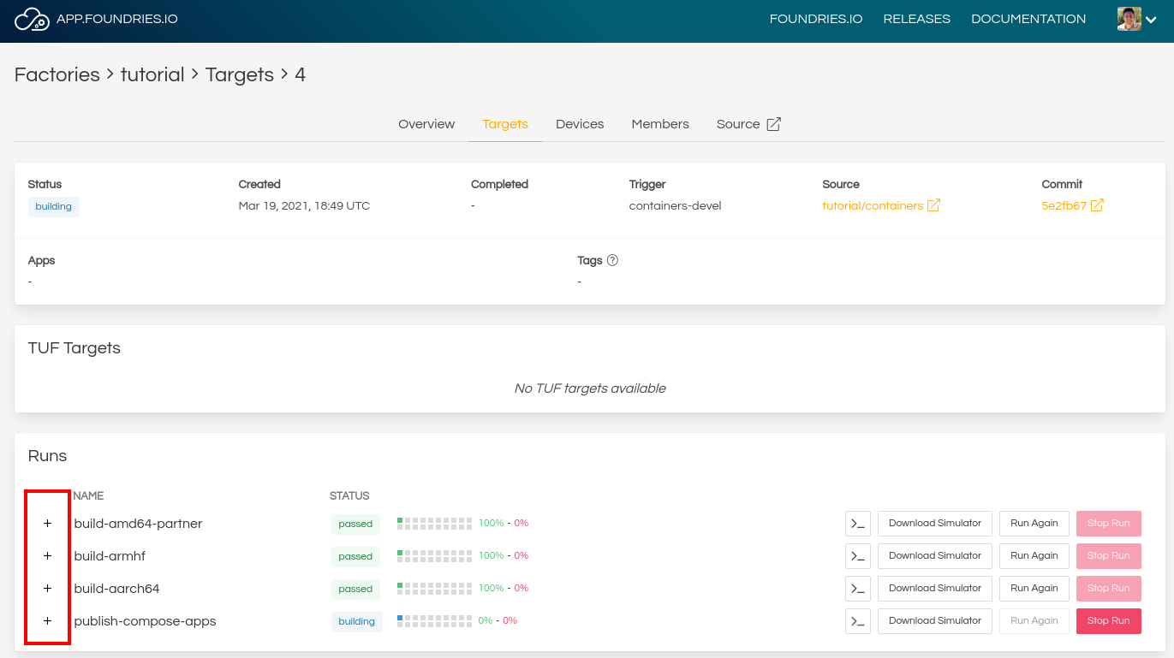Open the external link icon beside Source tab
This screenshot has width=1174, height=658.
pyautogui.click(x=773, y=124)
